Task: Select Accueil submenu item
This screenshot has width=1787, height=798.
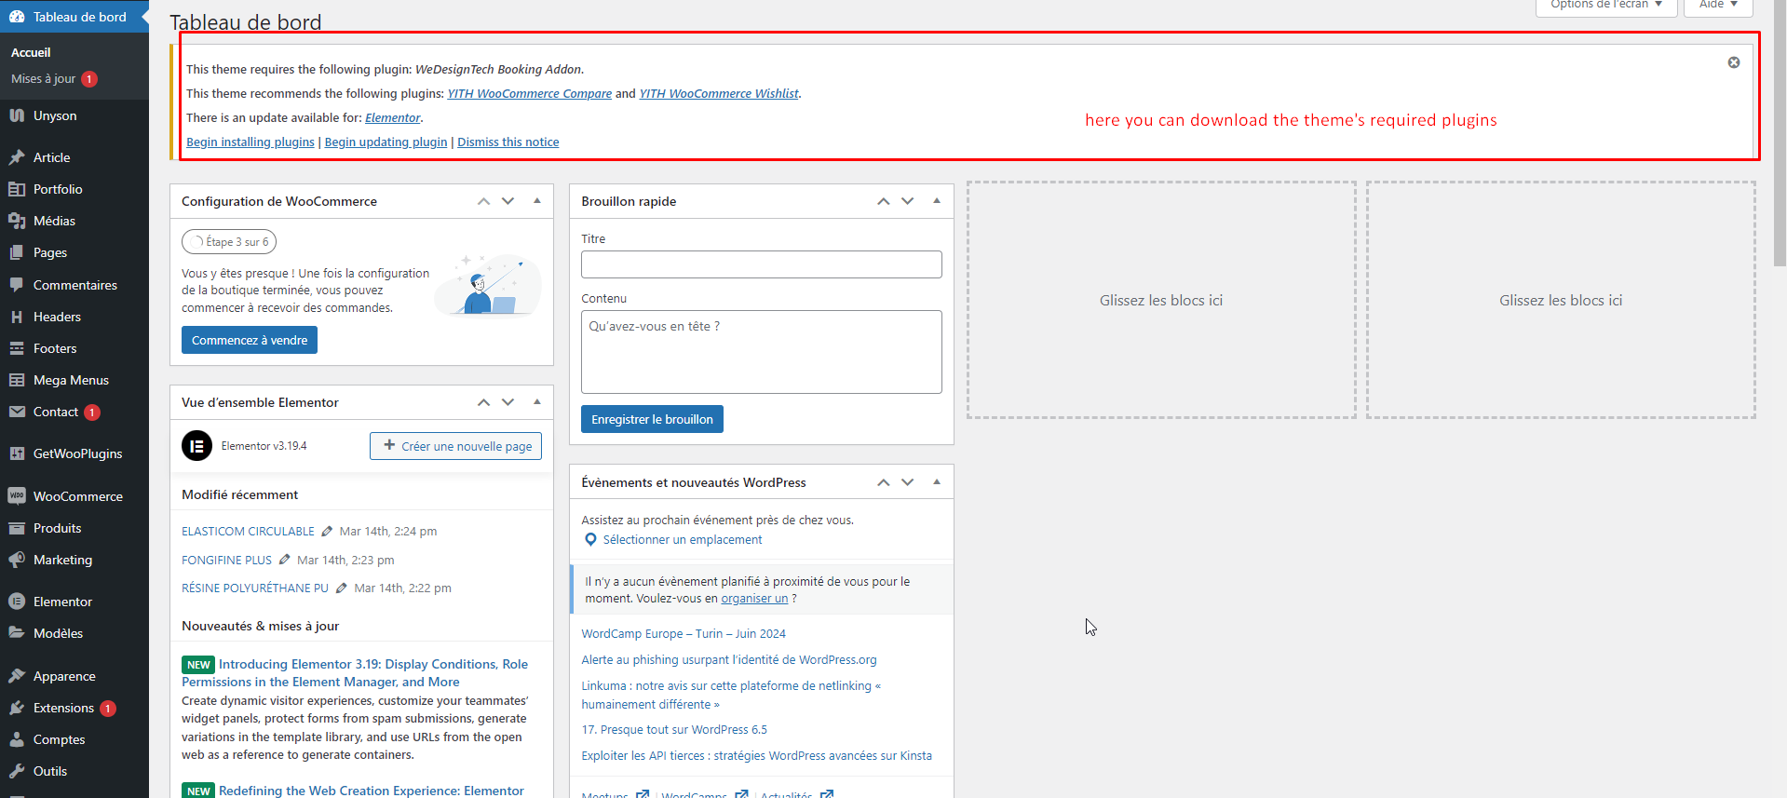Action: 31,53
